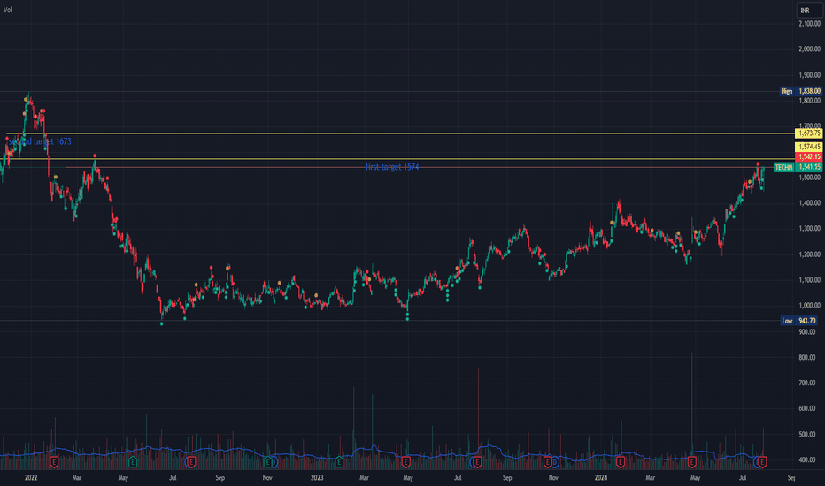825x486 pixels.
Task: Open the latest earnings marker after Jul 2024
Action: (762, 462)
